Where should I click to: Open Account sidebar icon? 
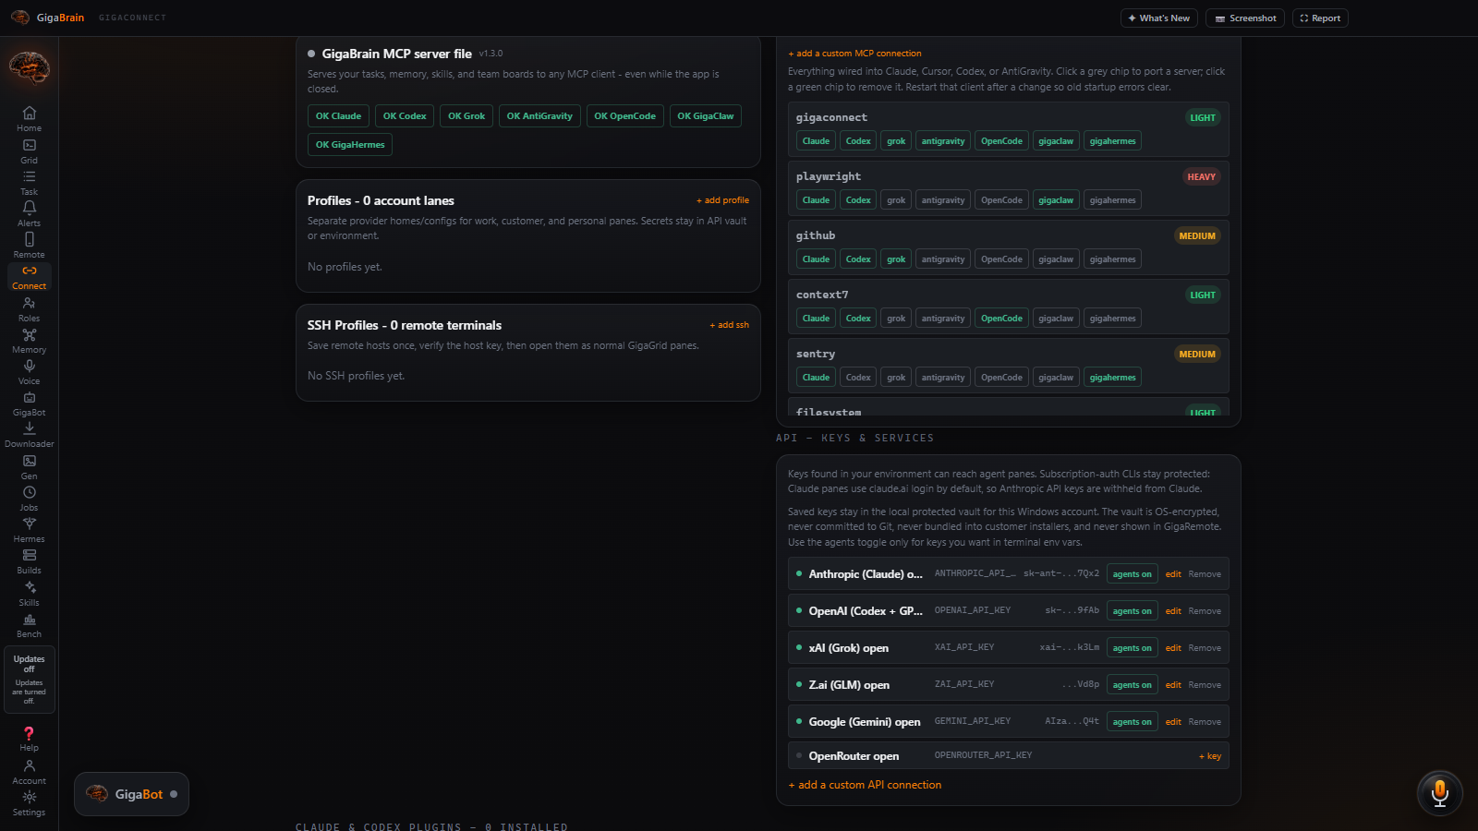[x=29, y=772]
